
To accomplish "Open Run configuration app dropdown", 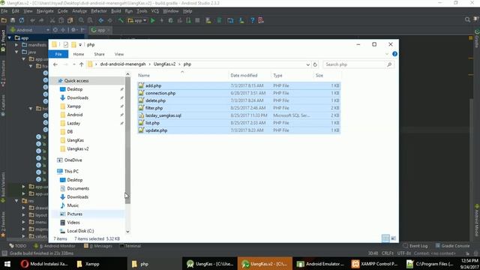I will tap(136, 20).
